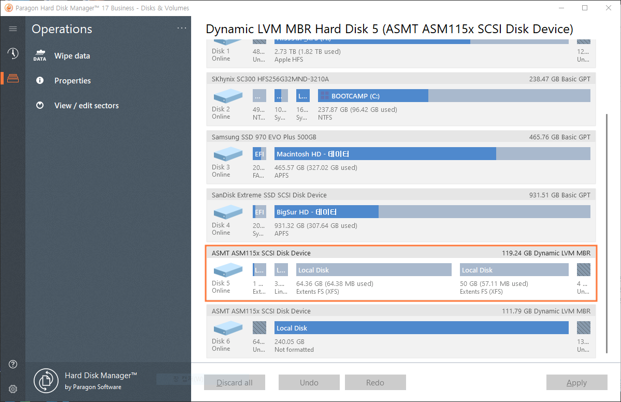Select the Macintosh HD volume bar
The image size is (621, 402).
pyautogui.click(x=432, y=154)
